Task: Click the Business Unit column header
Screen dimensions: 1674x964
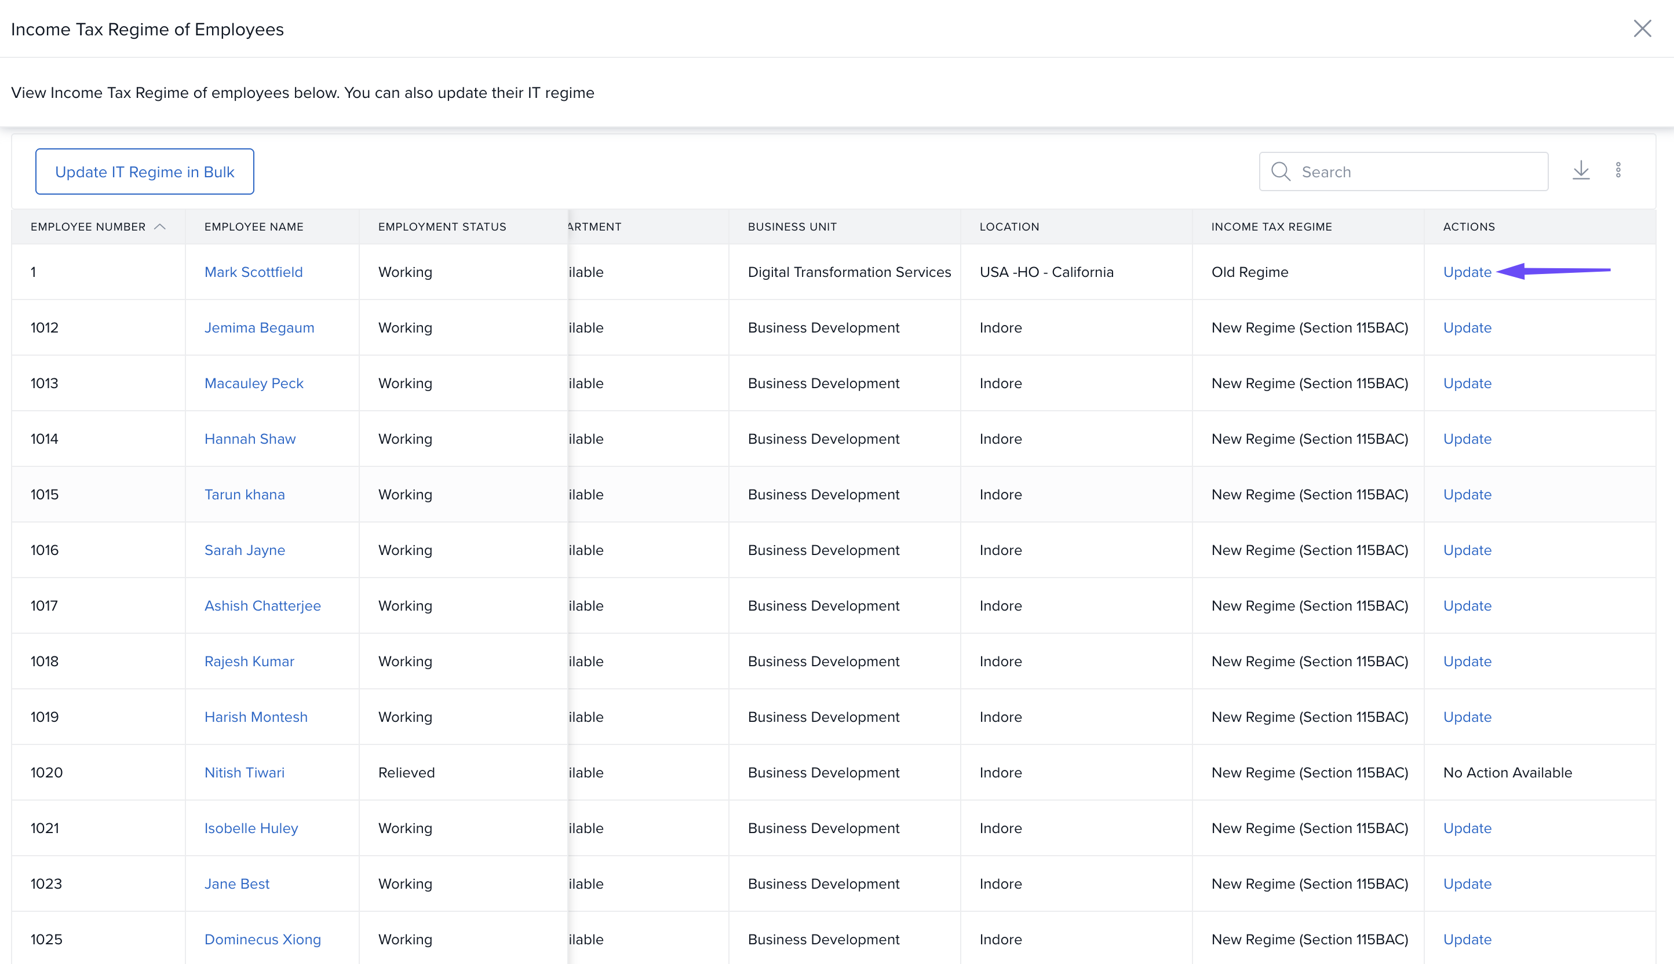Action: coord(792,227)
